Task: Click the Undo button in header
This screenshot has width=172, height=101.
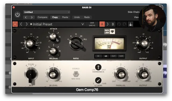Action: point(77,17)
